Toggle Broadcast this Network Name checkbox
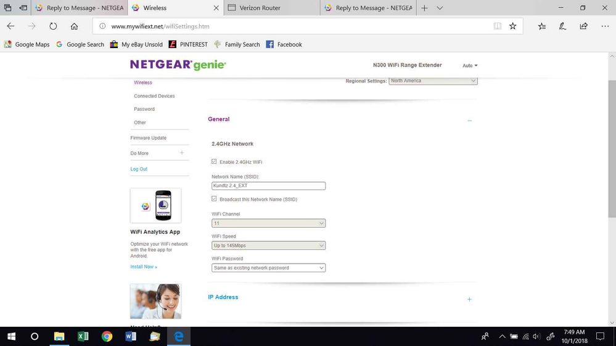 click(x=214, y=199)
